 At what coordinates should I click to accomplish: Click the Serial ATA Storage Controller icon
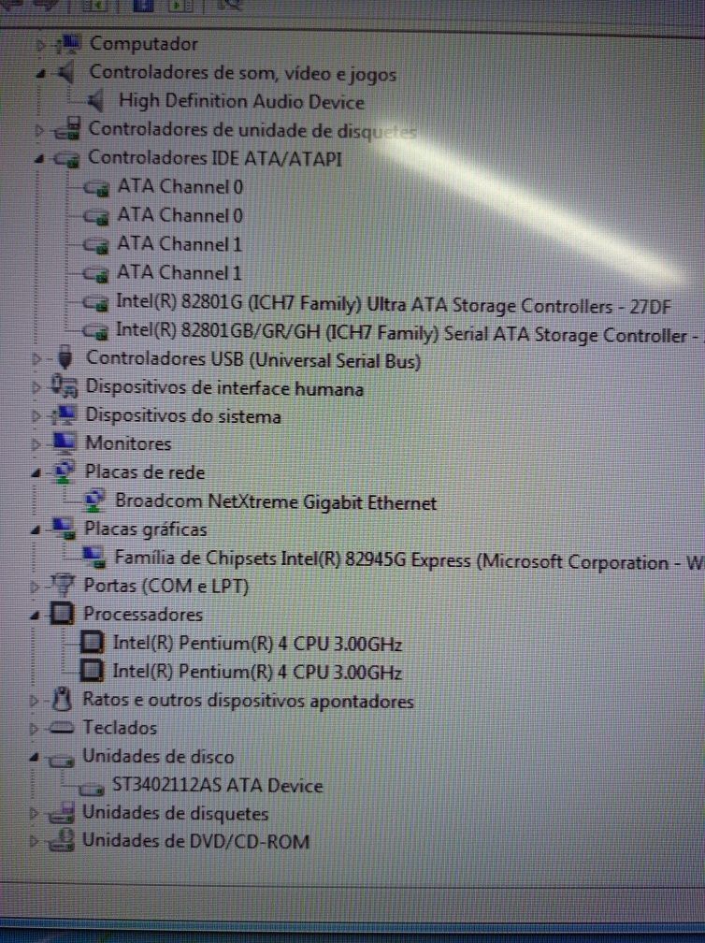95,331
